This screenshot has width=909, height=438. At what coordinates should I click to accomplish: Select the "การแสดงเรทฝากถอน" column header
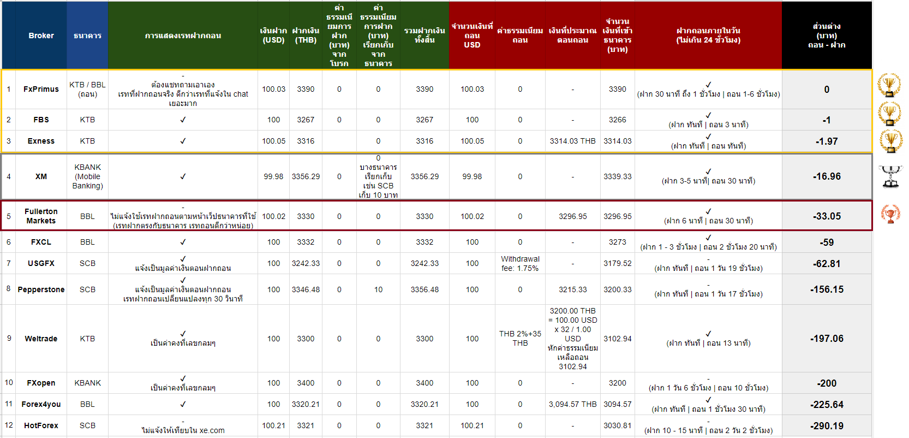[183, 35]
